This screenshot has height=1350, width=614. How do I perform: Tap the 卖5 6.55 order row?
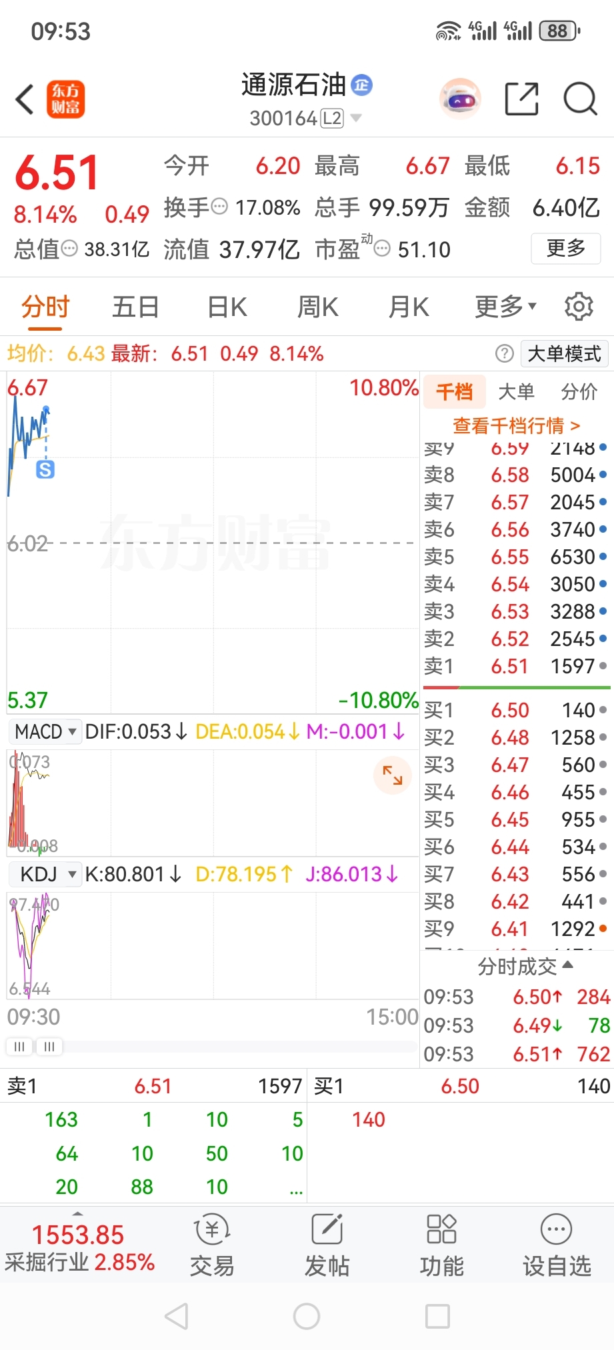point(517,557)
